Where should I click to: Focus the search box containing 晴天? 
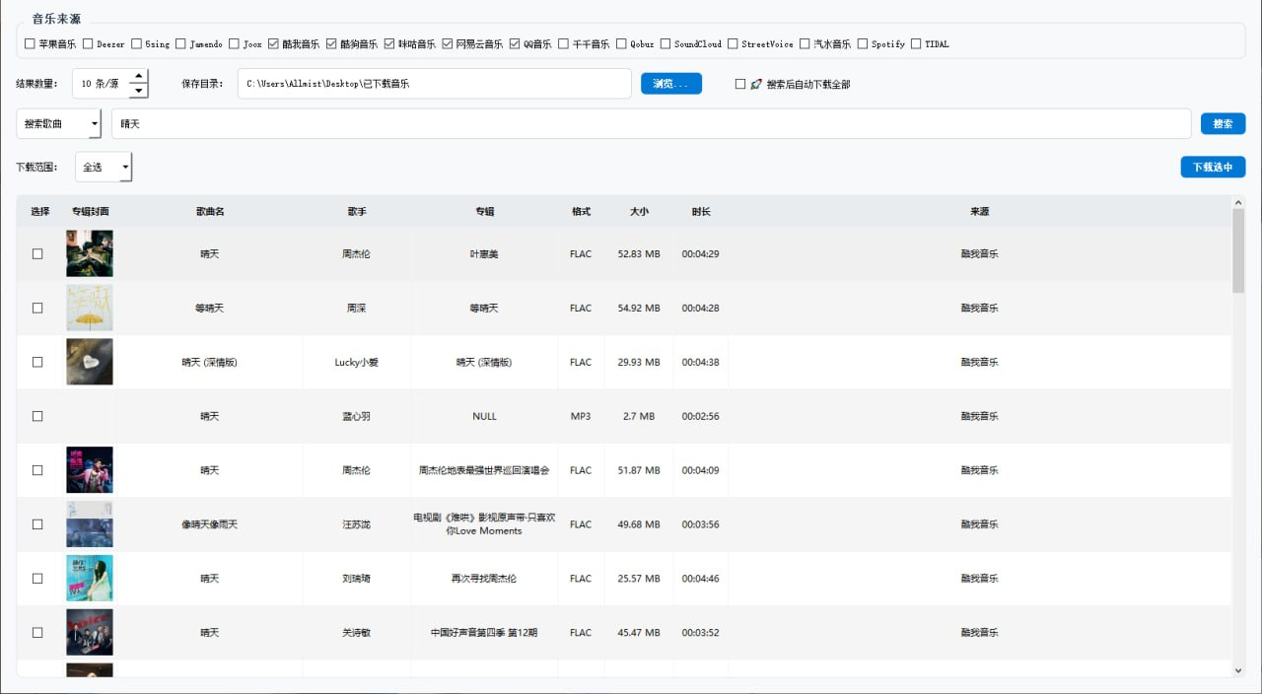pyautogui.click(x=652, y=123)
